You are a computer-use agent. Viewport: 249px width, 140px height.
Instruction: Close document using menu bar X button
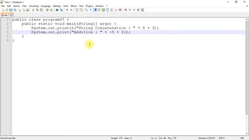point(247,6)
